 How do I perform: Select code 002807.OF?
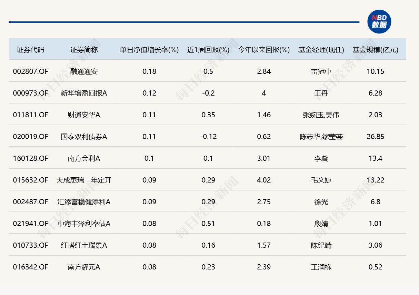point(31,71)
